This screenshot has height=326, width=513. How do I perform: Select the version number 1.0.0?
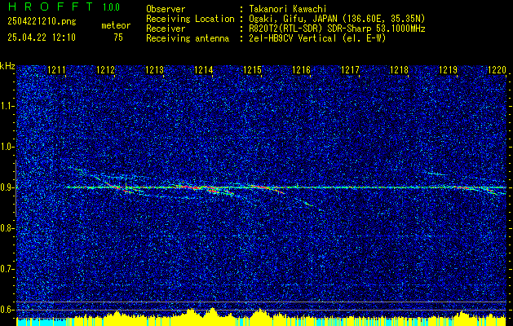point(111,7)
